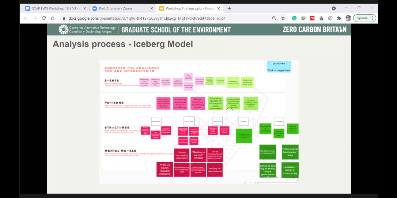Viewport: 397px width, 198px height.
Task: Click 'GRADUATE SCHOOL OF THE ENVIRONMENT' header text
Action: pos(176,30)
